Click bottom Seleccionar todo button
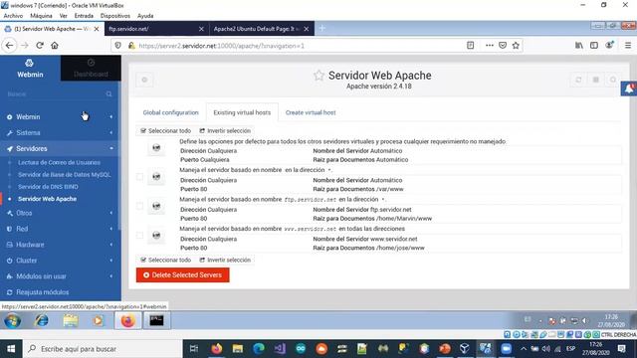This screenshot has height=358, width=637. point(166,260)
